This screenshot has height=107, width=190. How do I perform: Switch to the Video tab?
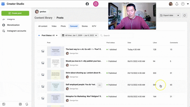point(54,26)
